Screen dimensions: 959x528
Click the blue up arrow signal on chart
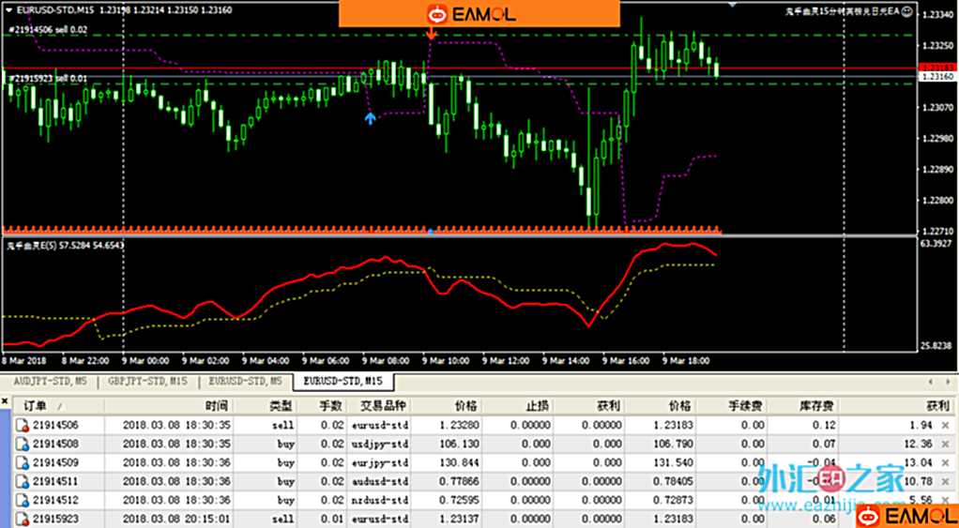click(370, 117)
